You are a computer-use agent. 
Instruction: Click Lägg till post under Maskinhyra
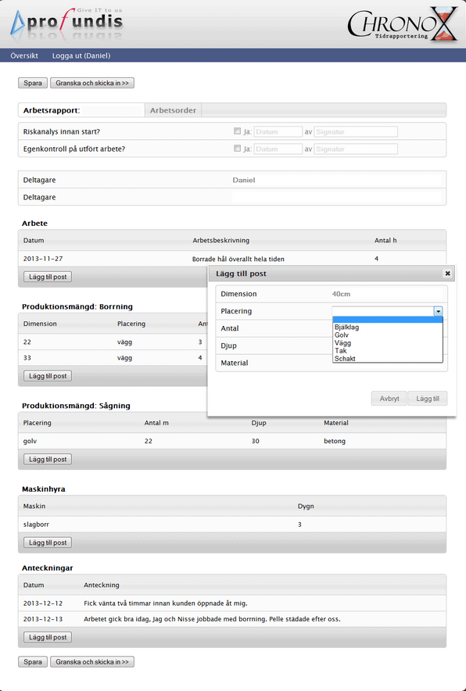[48, 542]
